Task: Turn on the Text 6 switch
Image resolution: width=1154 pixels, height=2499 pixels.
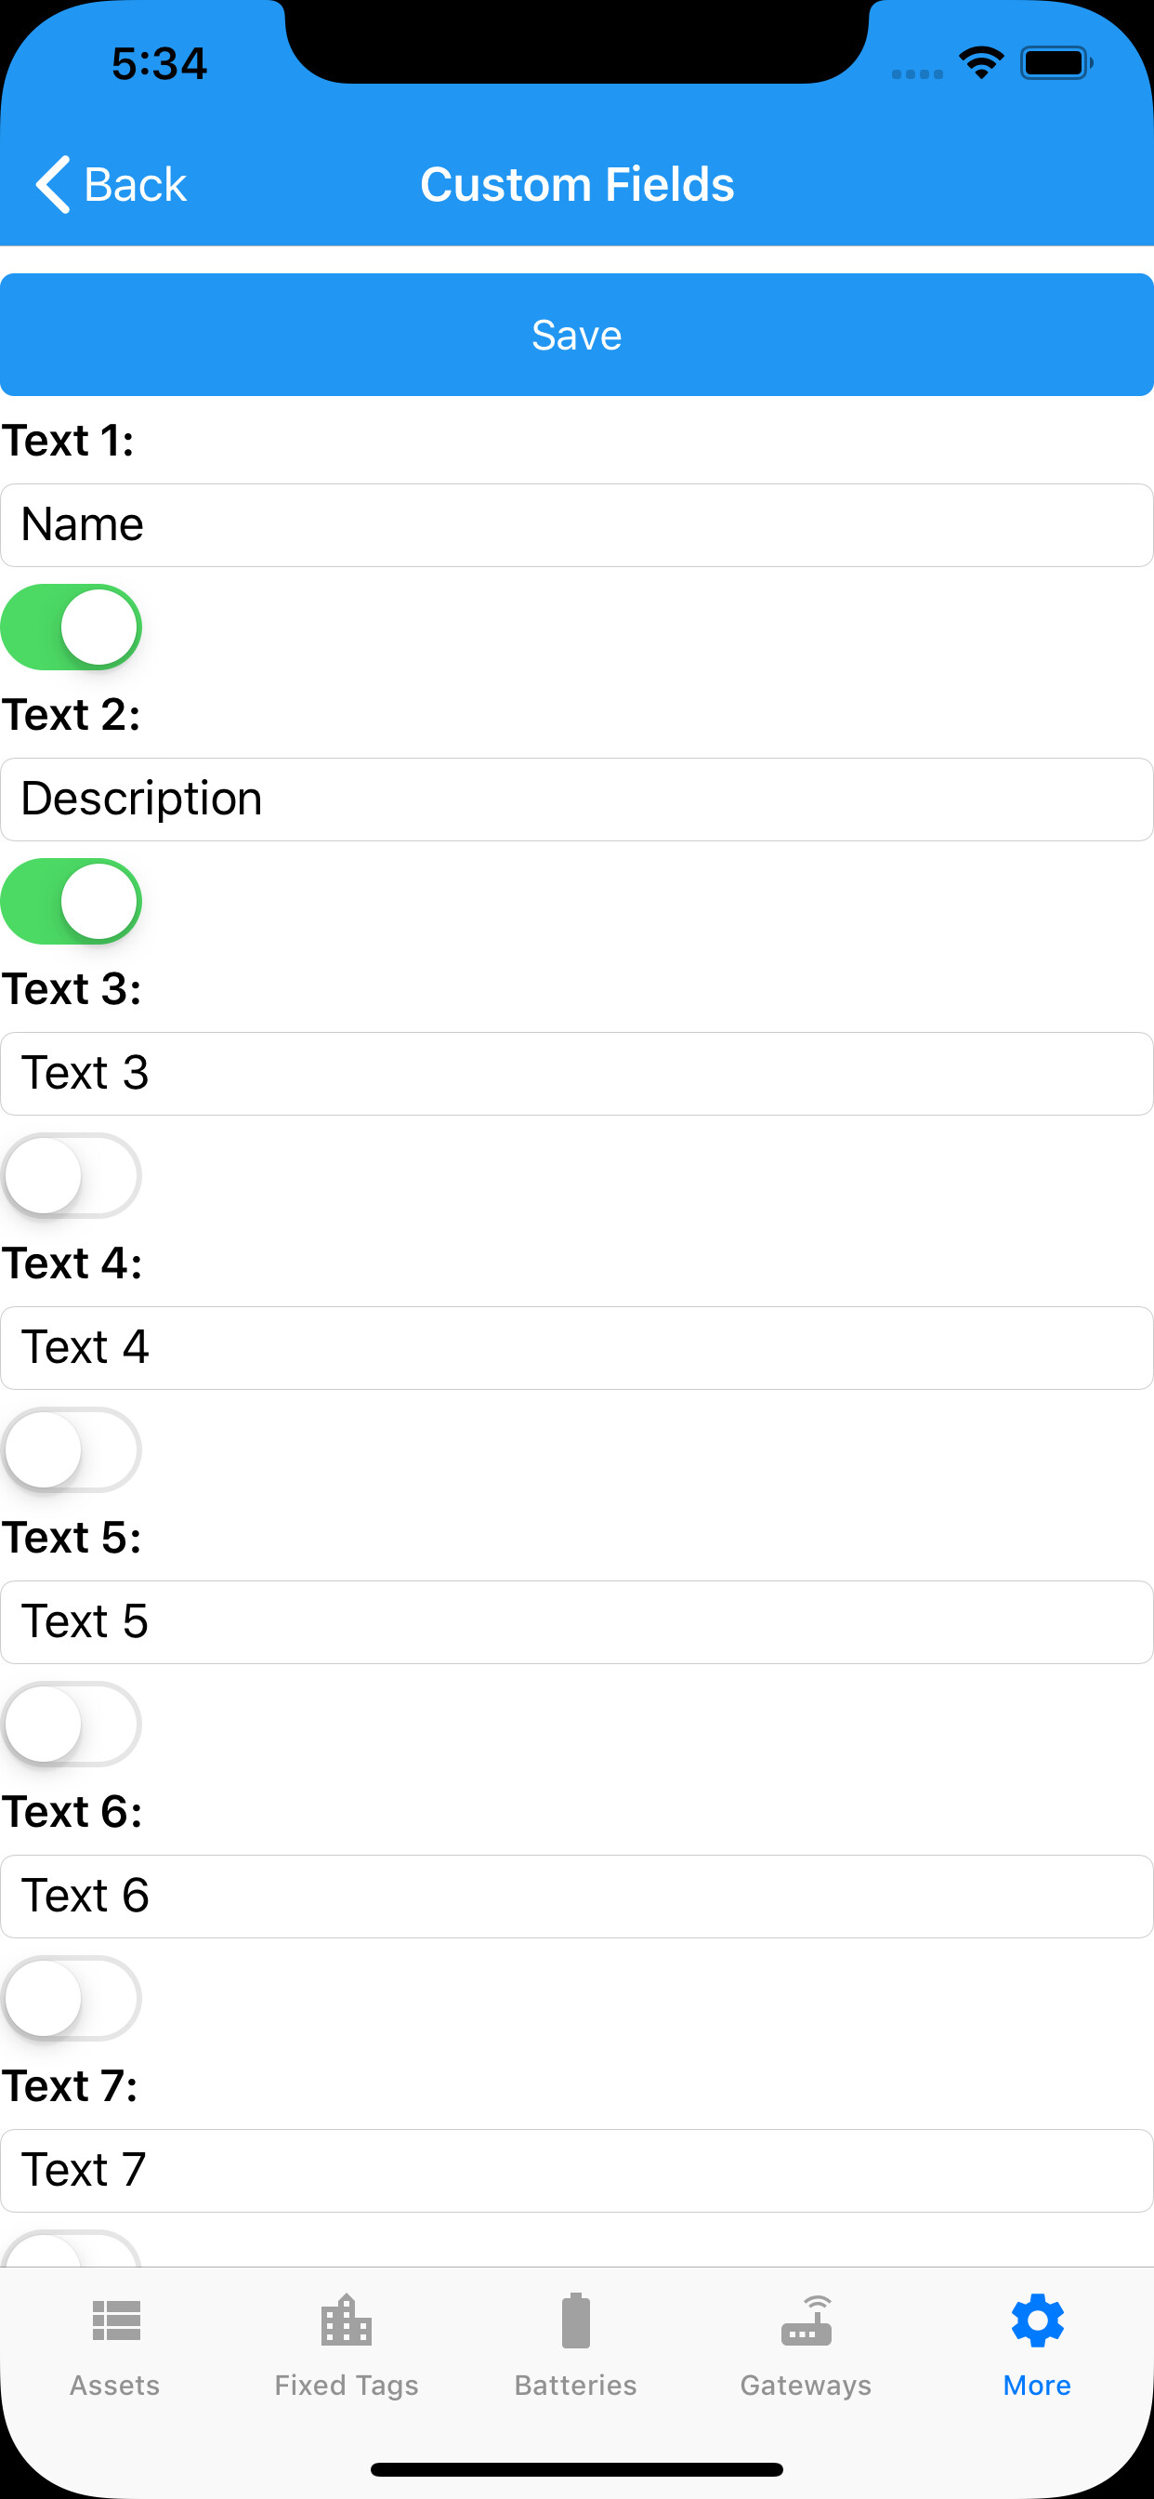Action: (x=72, y=1999)
